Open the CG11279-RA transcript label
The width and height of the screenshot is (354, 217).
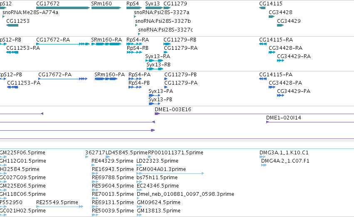pyautogui.click(x=181, y=48)
